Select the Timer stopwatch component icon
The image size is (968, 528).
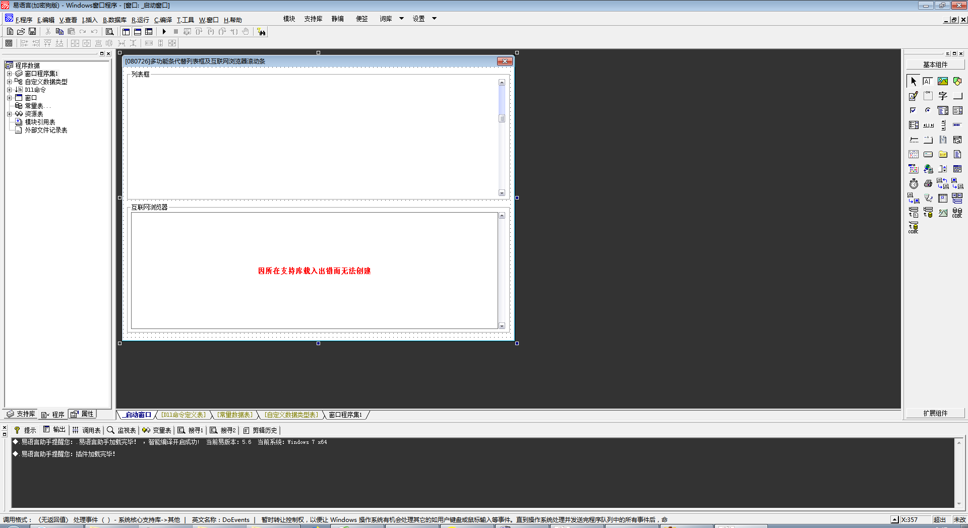pos(914,183)
